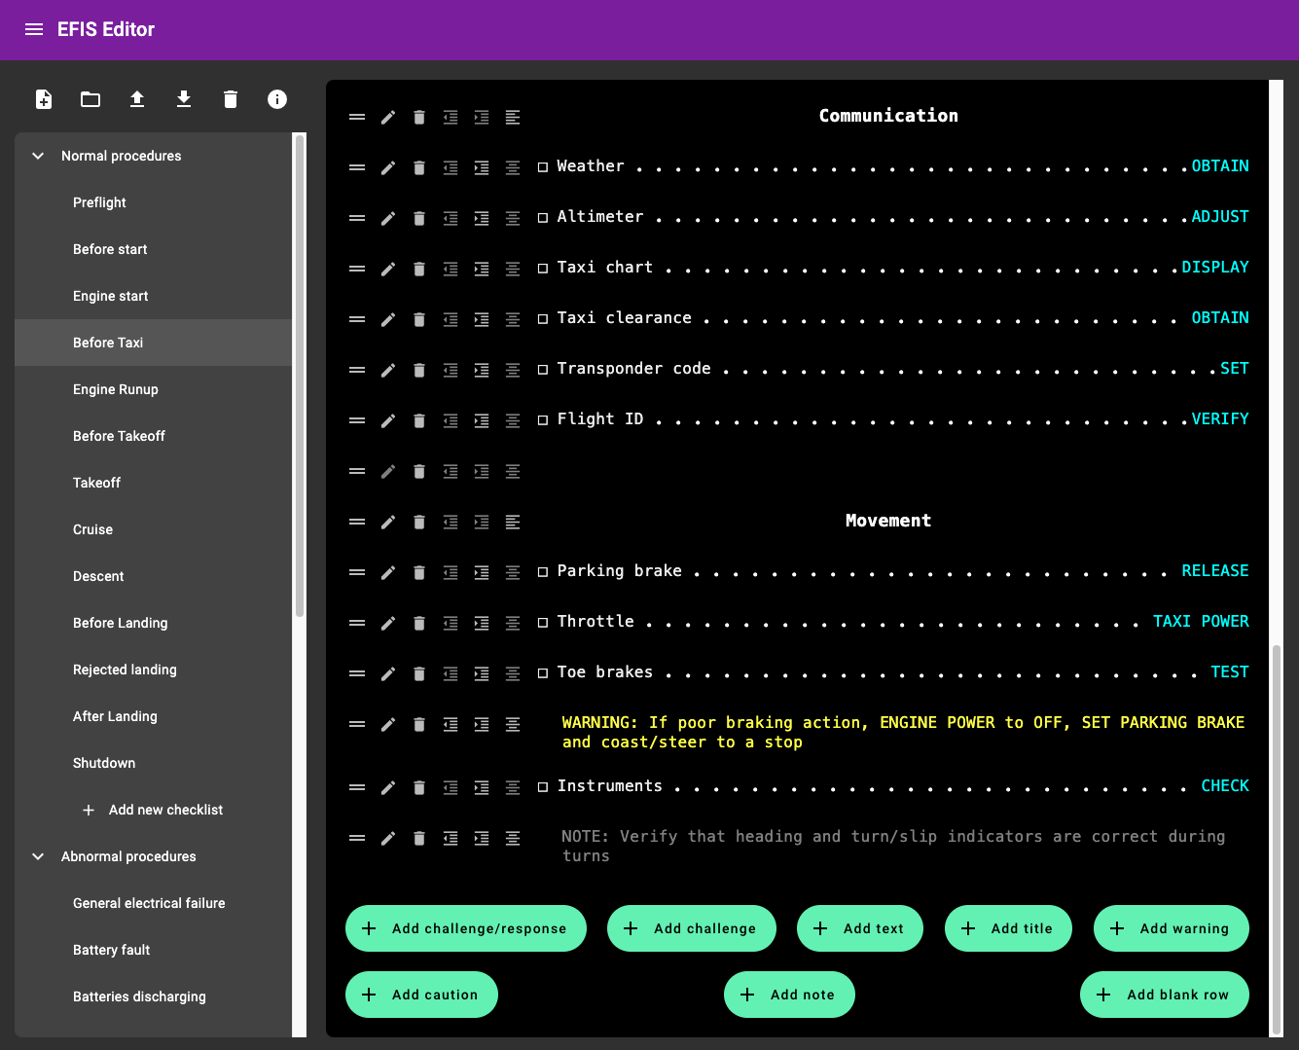The height and width of the screenshot is (1050, 1299).
Task: Open the Shutdown checklist
Action: point(153,763)
